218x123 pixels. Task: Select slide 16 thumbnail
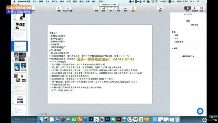(20, 99)
